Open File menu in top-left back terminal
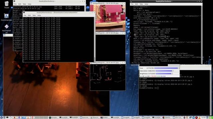Viewport: 213px width, 119px height. [x=15, y=4]
